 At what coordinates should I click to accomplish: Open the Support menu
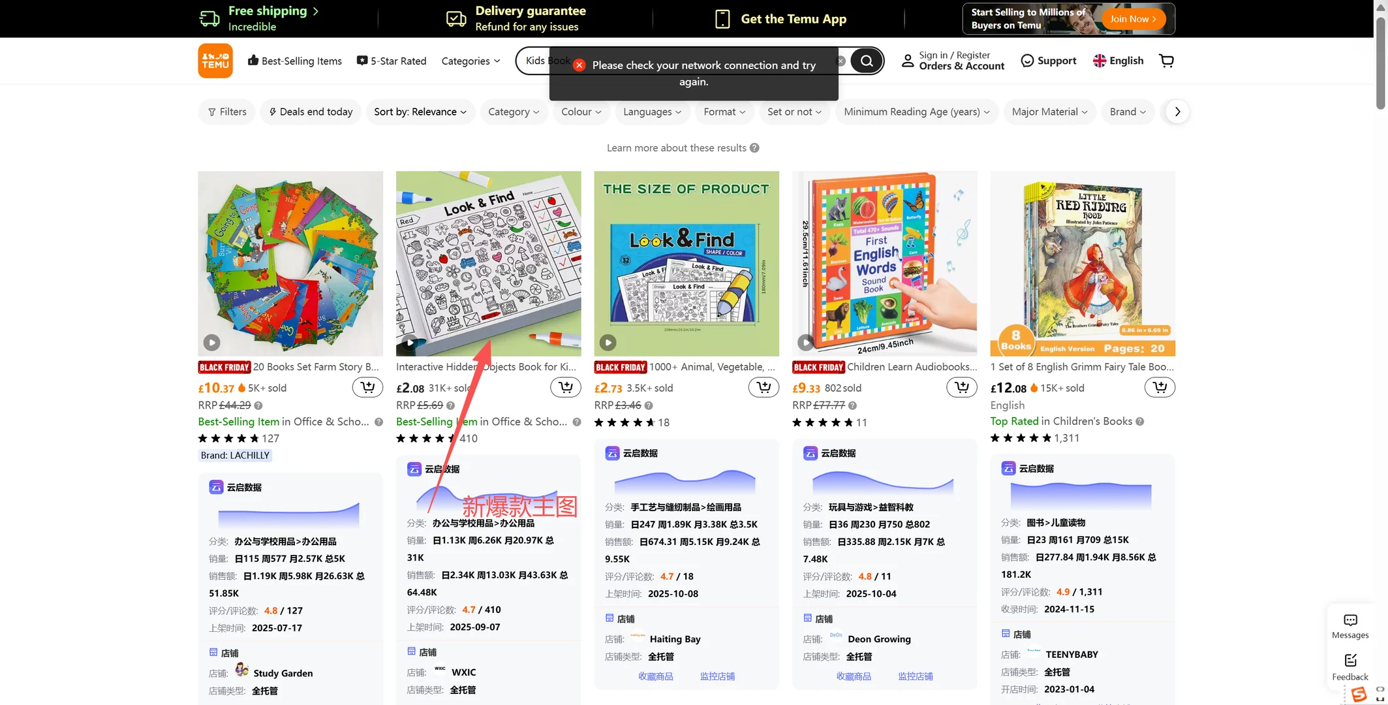point(1048,61)
